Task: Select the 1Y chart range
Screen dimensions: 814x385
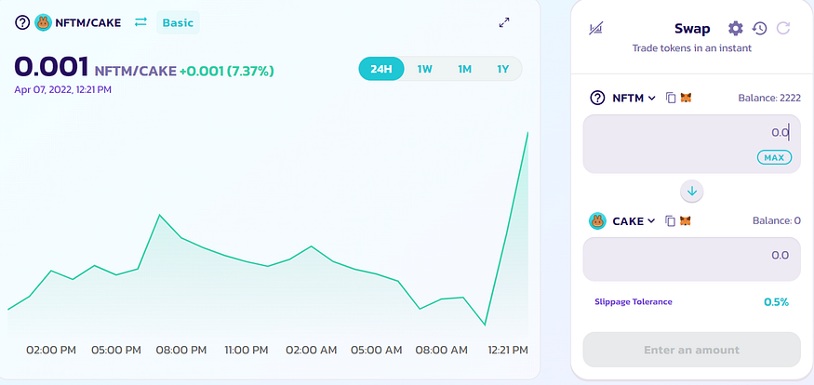Action: (503, 69)
